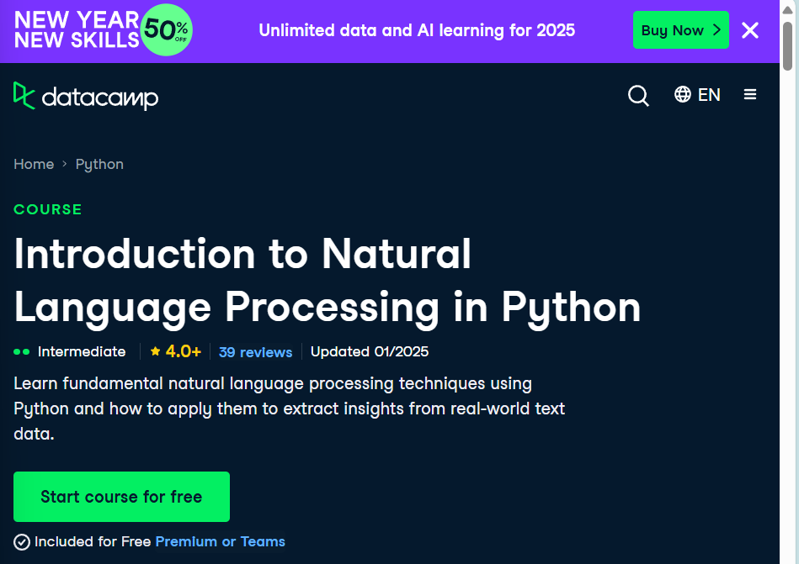
Task: Click the scrollbar up arrow
Action: (788, 9)
